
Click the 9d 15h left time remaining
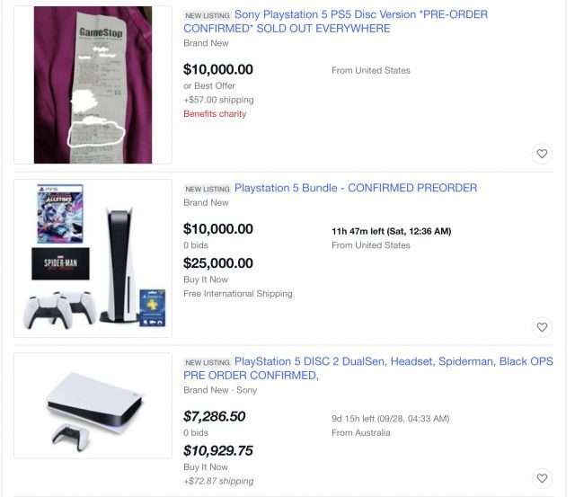[391, 419]
